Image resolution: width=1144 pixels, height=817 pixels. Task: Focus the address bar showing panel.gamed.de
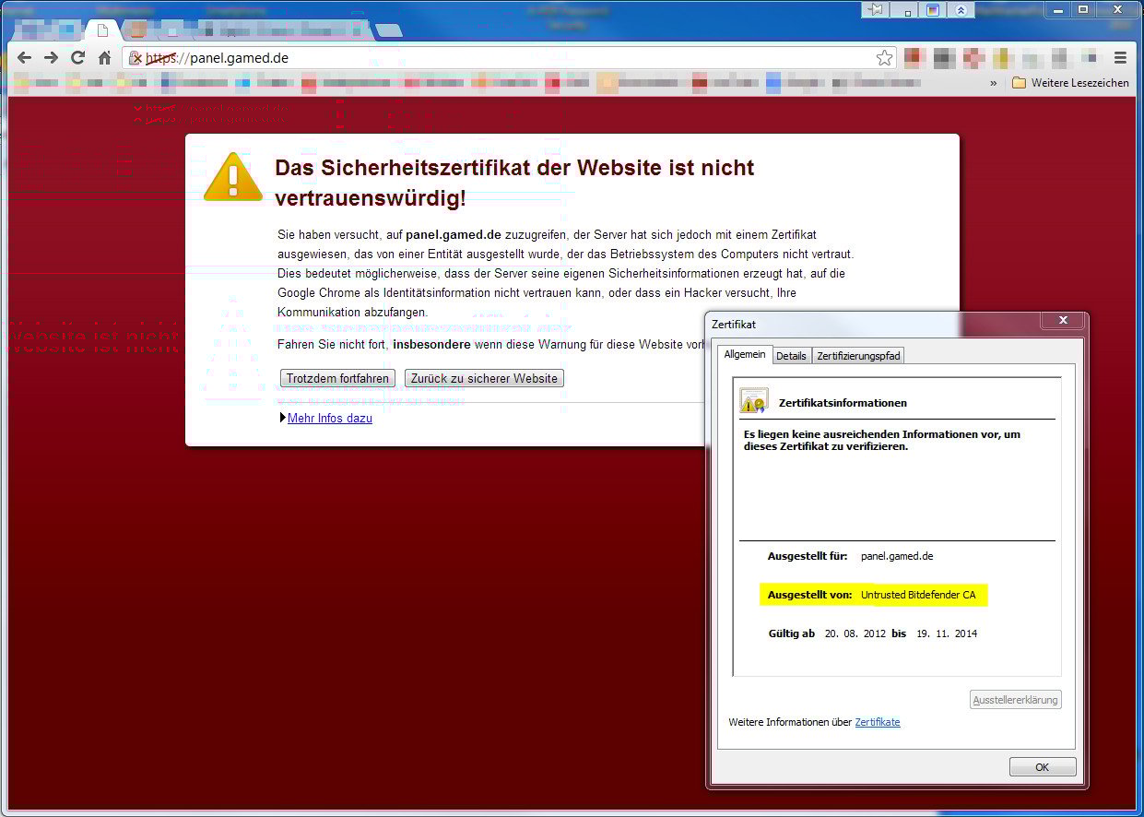[x=509, y=58]
